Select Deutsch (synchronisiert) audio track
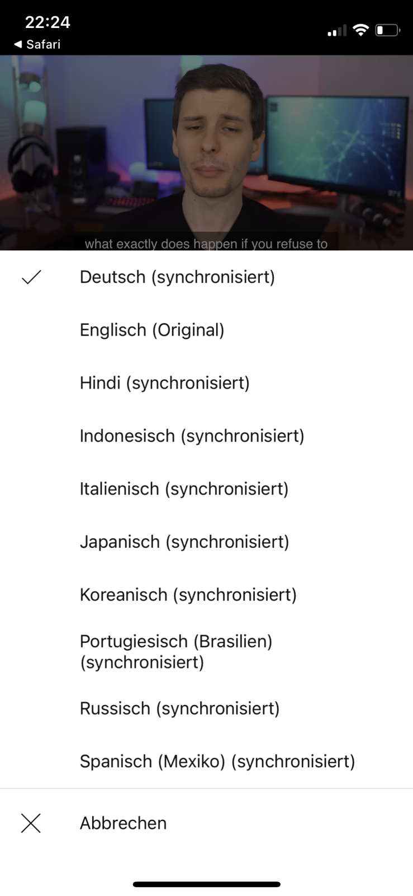Viewport: 413px width, 896px height. point(206,277)
